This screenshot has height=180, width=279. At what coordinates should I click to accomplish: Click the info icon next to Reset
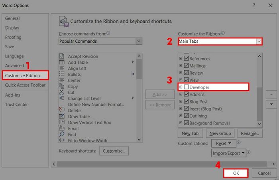pyautogui.click(x=239, y=142)
